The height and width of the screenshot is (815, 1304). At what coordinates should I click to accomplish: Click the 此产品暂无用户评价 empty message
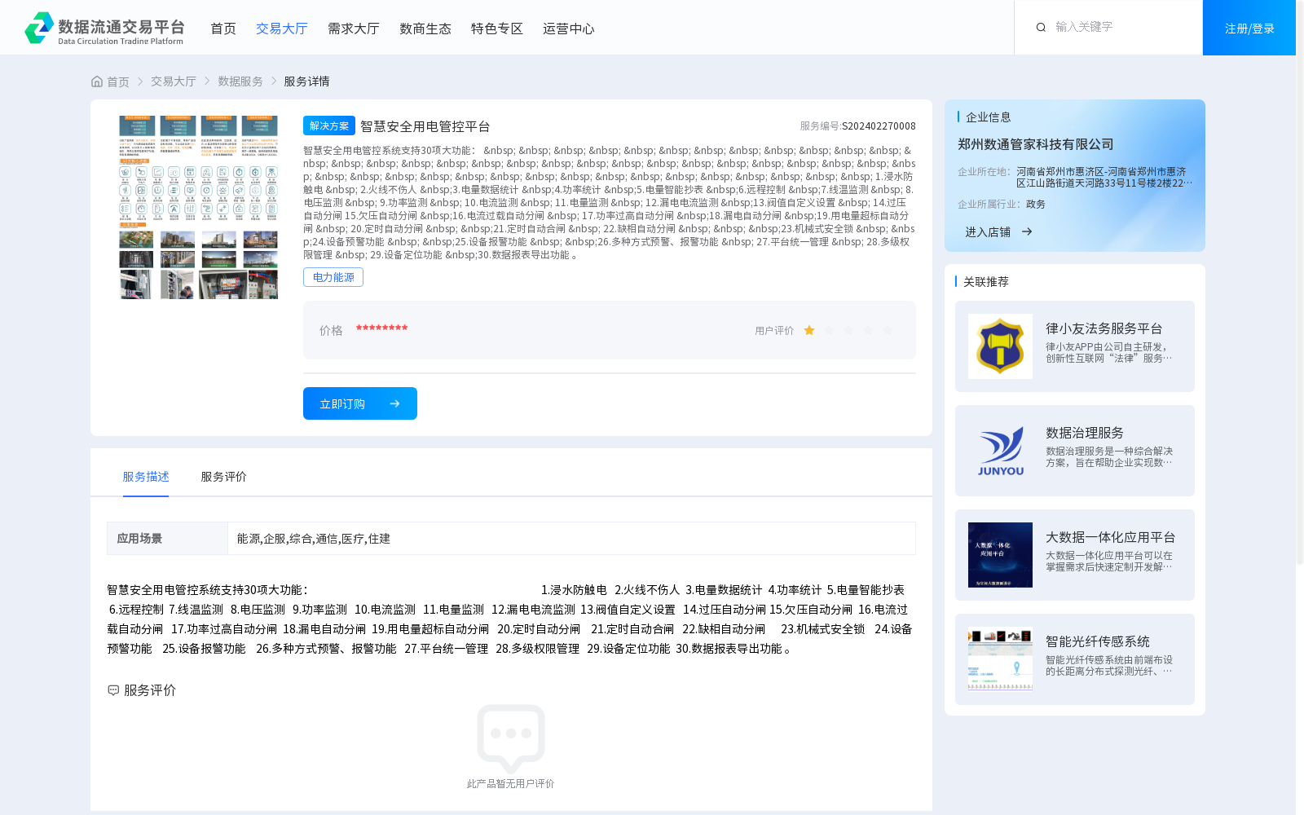[x=510, y=784]
